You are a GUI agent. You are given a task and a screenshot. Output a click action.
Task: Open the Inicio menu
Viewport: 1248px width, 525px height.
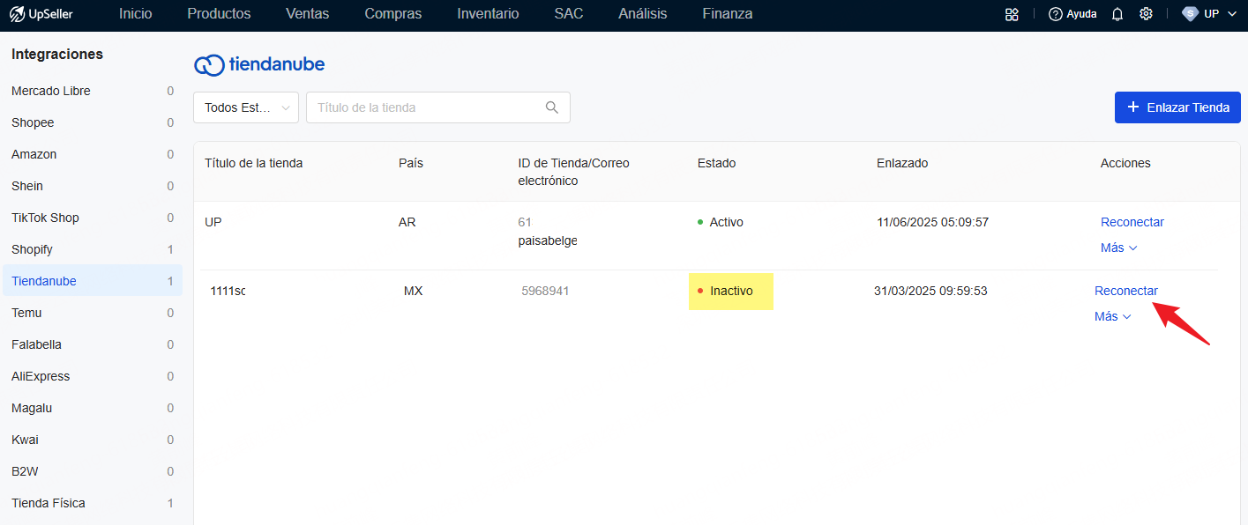pos(136,14)
